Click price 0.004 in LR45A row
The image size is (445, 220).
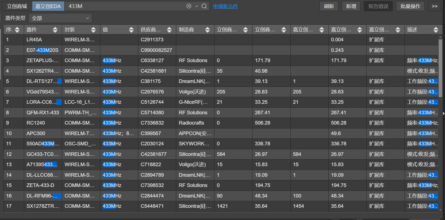[337, 40]
